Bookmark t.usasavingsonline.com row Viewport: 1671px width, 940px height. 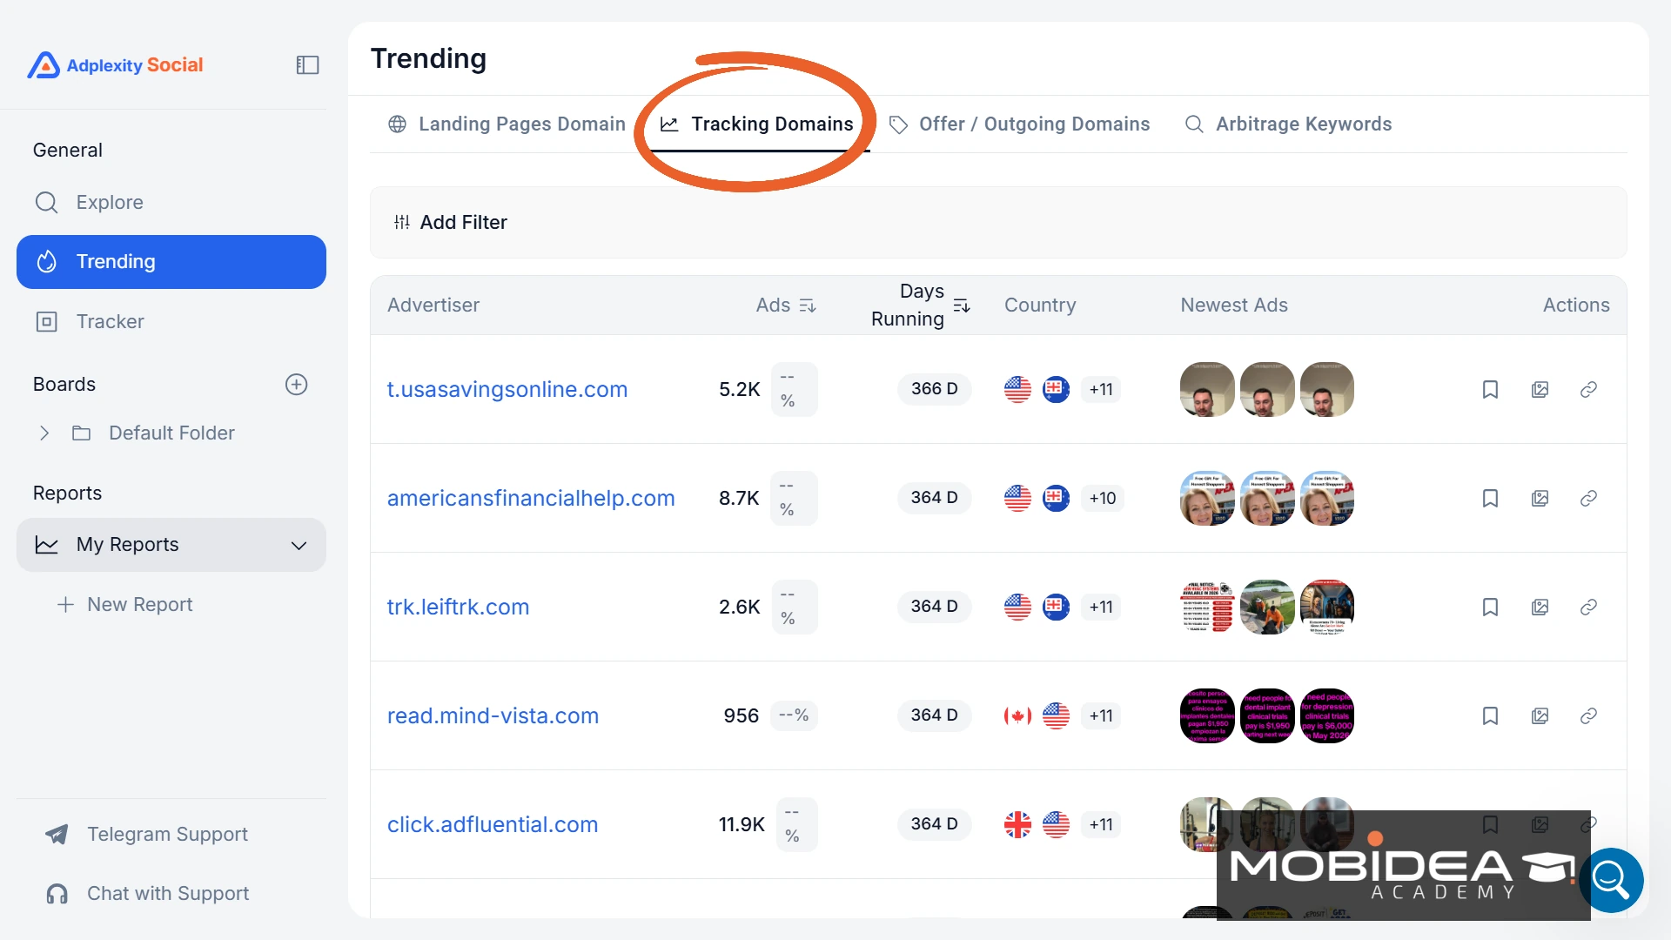[x=1490, y=389]
